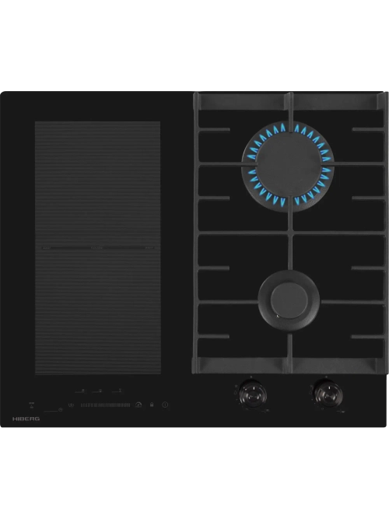Select the upper induction cooking zone
Screen dimensions: 389x519
(98, 184)
